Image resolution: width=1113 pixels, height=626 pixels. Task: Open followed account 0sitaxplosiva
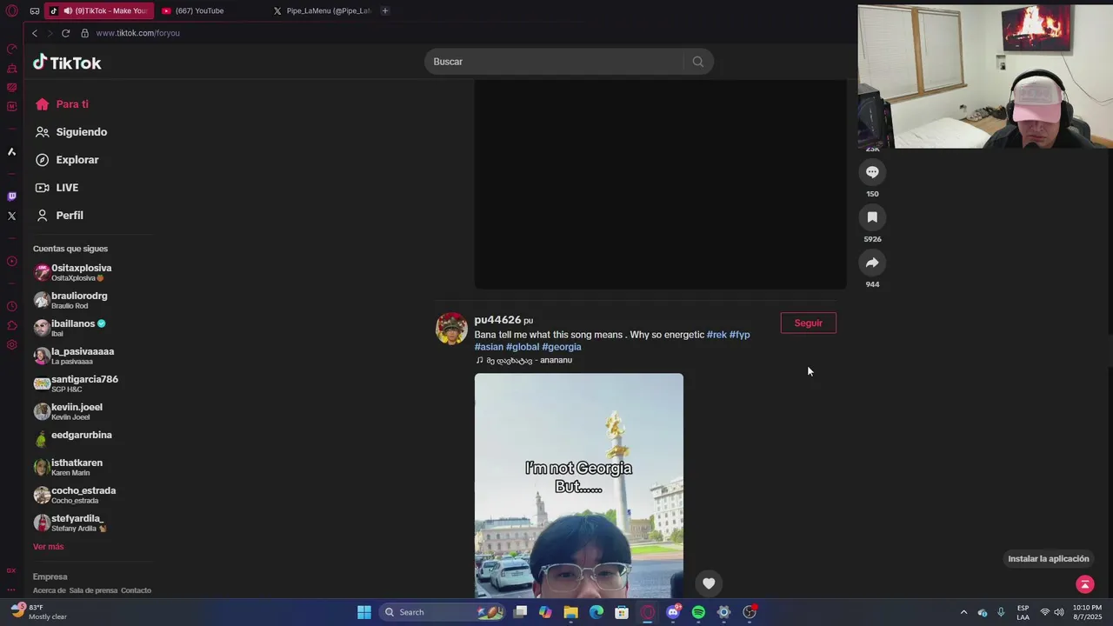(73, 272)
